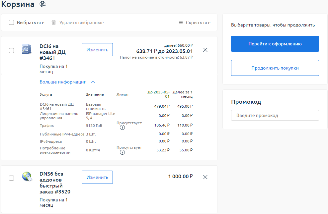Select the DCI6 на новый ДЦ checkbox
328x214 pixels.
12,51
